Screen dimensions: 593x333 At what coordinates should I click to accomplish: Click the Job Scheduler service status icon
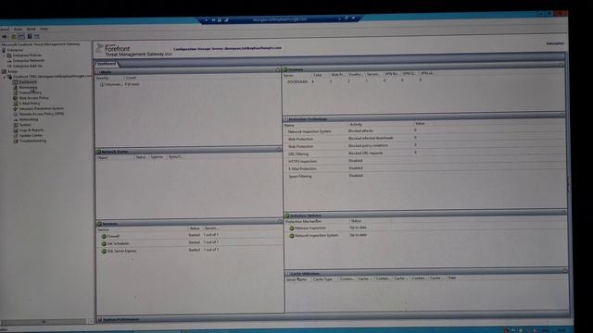pos(104,244)
